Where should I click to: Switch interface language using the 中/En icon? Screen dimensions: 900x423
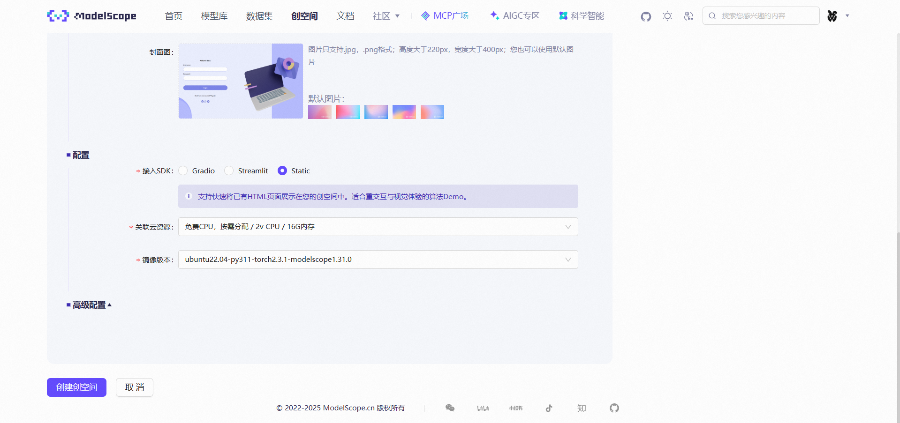point(688,16)
